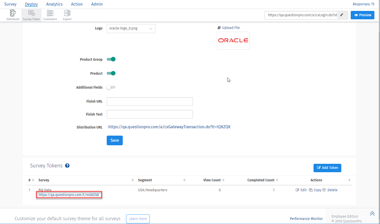Click the blue Preview button
Image resolution: width=380 pixels, height=224 pixels.
click(x=362, y=15)
